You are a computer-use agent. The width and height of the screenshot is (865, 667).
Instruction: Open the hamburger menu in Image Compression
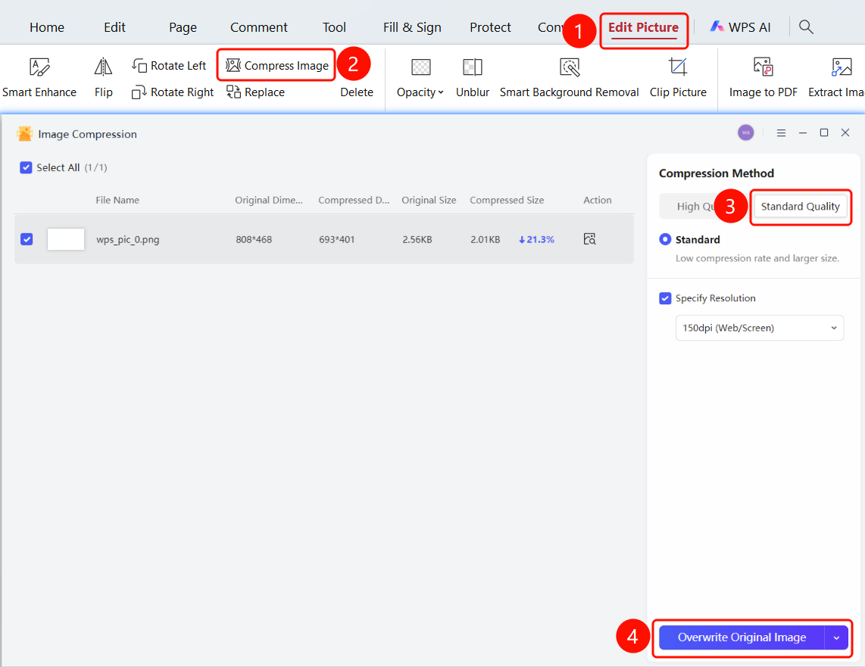click(781, 132)
